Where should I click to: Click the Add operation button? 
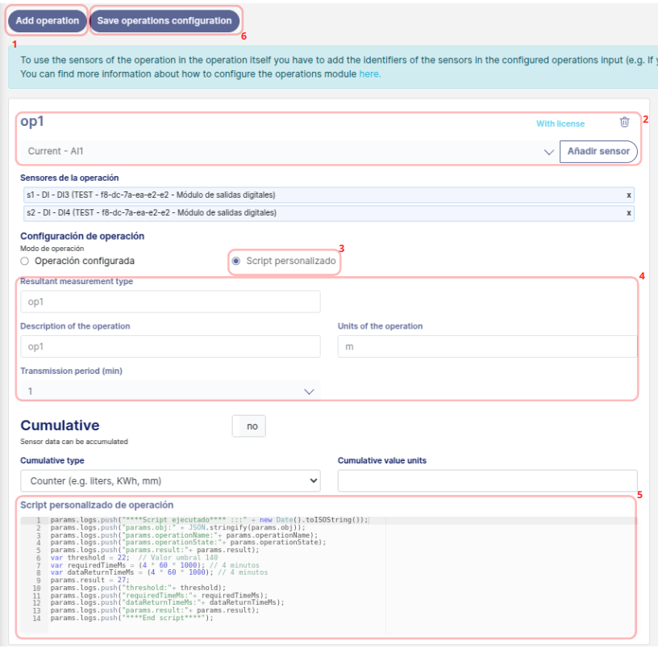point(47,21)
